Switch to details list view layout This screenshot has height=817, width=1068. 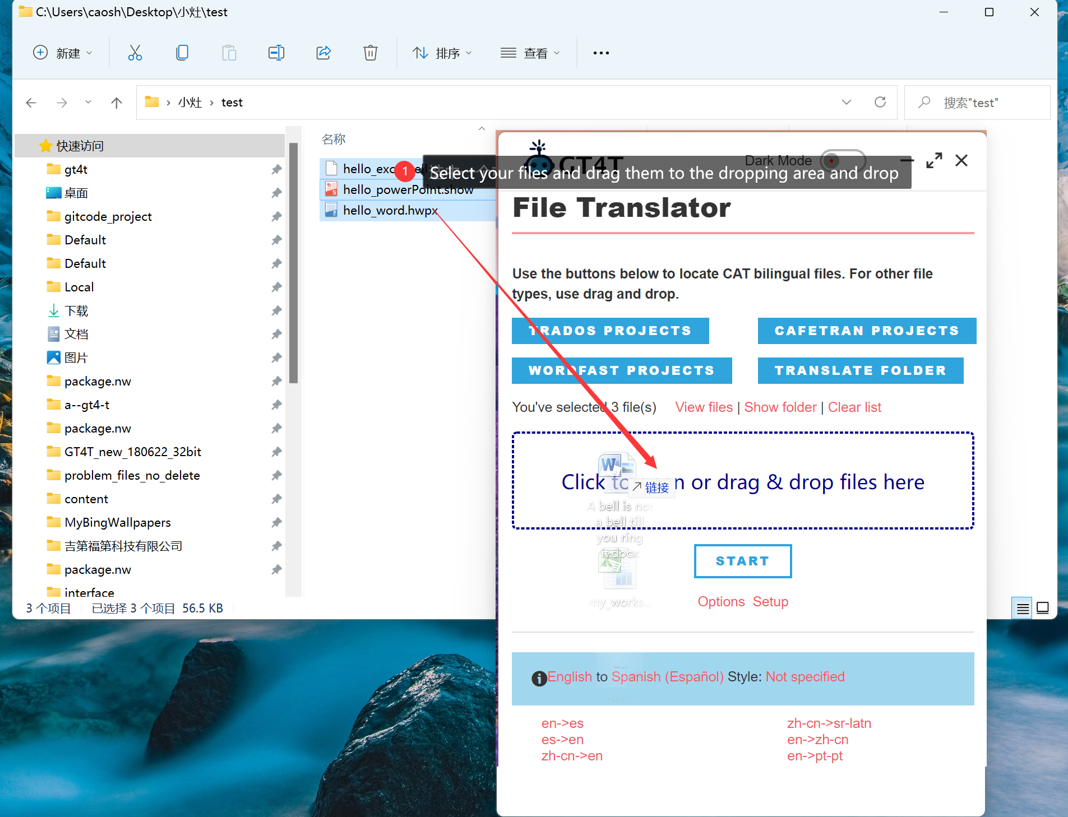[1023, 608]
